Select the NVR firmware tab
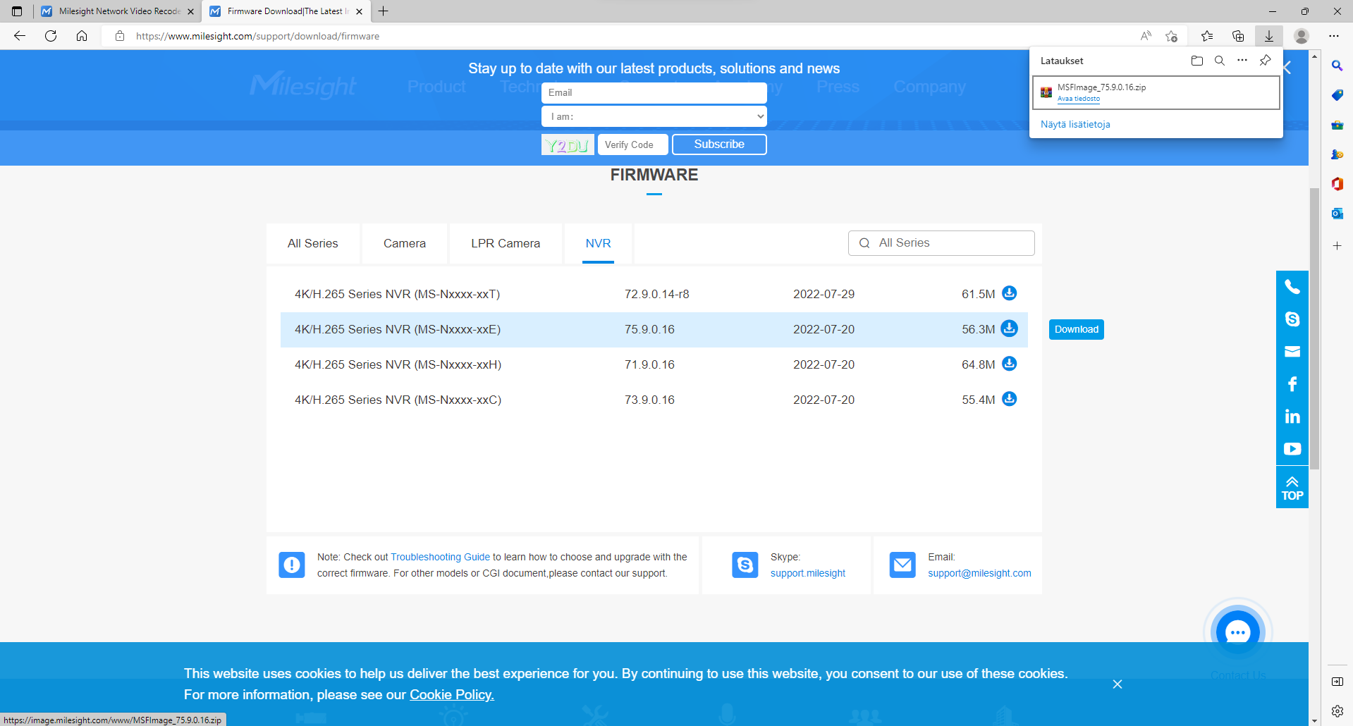The width and height of the screenshot is (1353, 726). coord(599,243)
